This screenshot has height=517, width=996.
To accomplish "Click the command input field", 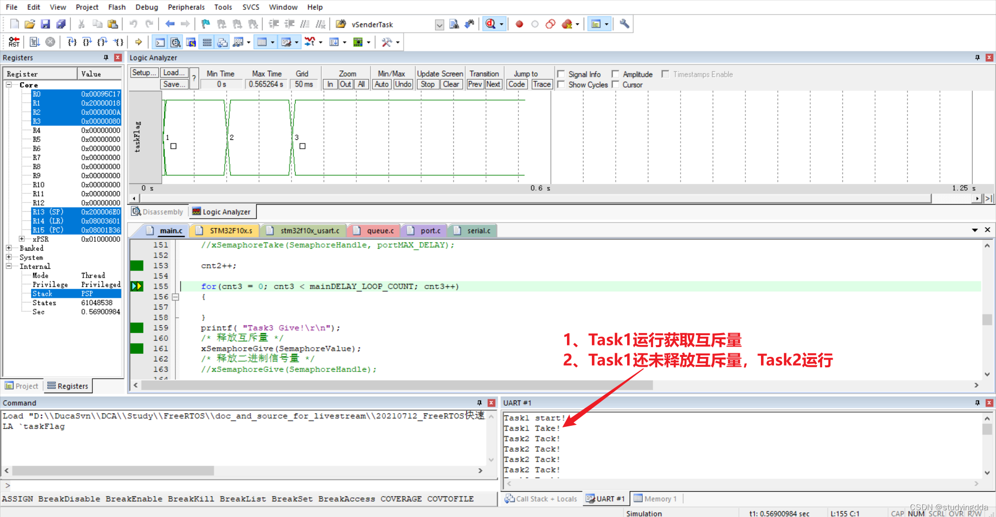I will (x=253, y=485).
